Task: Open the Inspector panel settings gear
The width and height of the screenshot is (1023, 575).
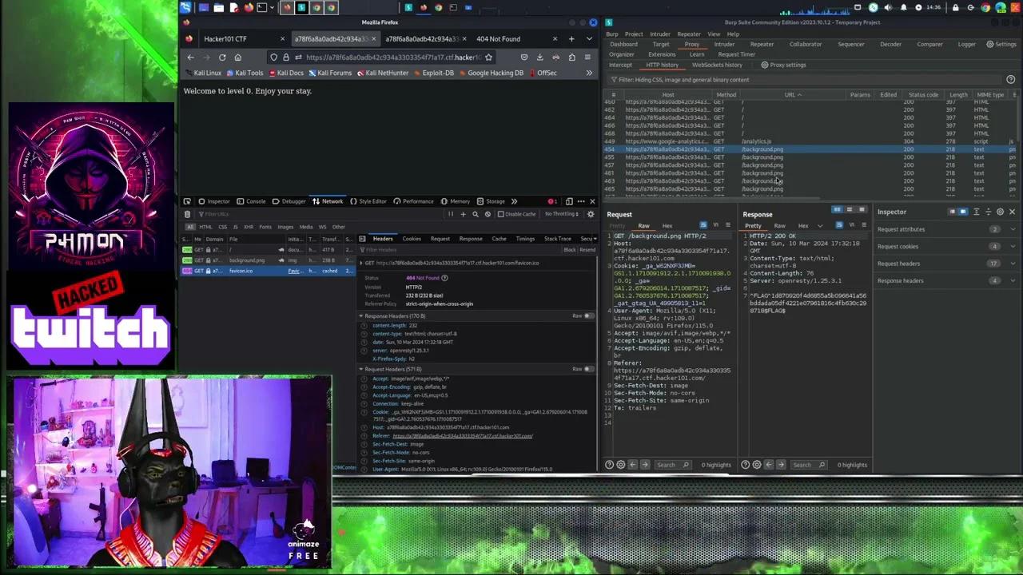Action: (1000, 212)
